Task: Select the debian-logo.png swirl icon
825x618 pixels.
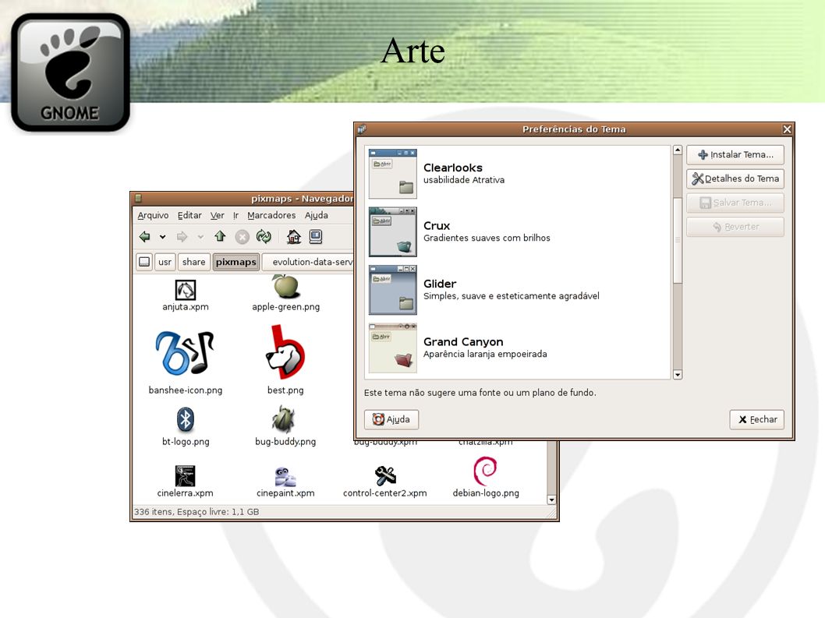Action: (x=485, y=471)
